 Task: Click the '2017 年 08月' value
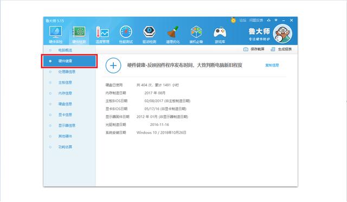point(155,93)
